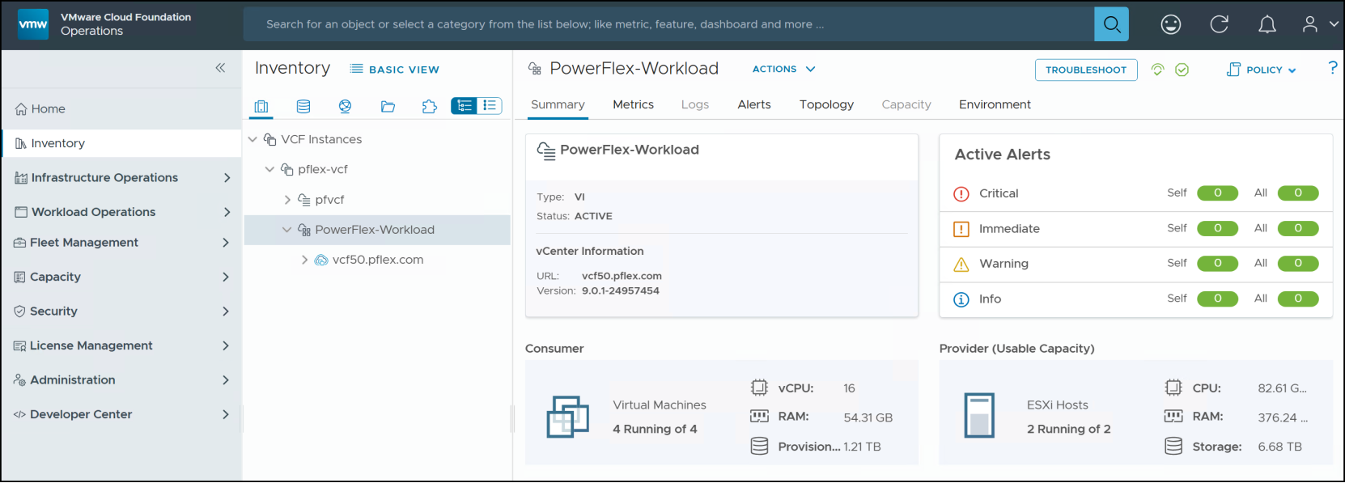Open the Alerts tab

point(754,104)
